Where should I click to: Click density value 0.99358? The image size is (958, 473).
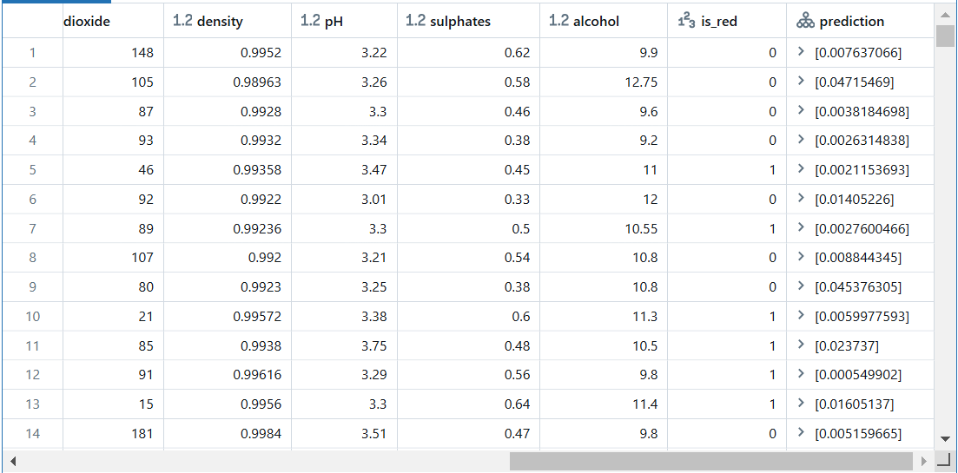[257, 169]
